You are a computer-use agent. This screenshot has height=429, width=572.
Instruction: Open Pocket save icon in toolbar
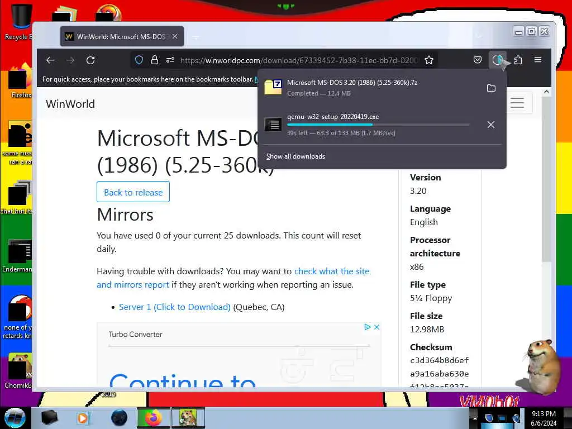pyautogui.click(x=478, y=60)
